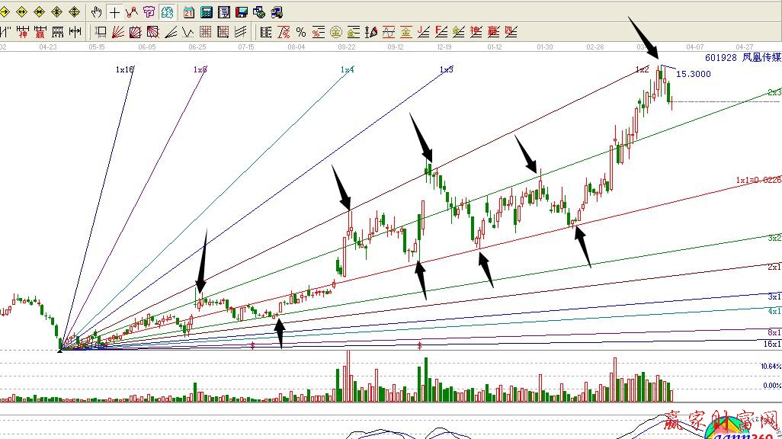
Task: Click the notepad document icon
Action: [x=223, y=12]
